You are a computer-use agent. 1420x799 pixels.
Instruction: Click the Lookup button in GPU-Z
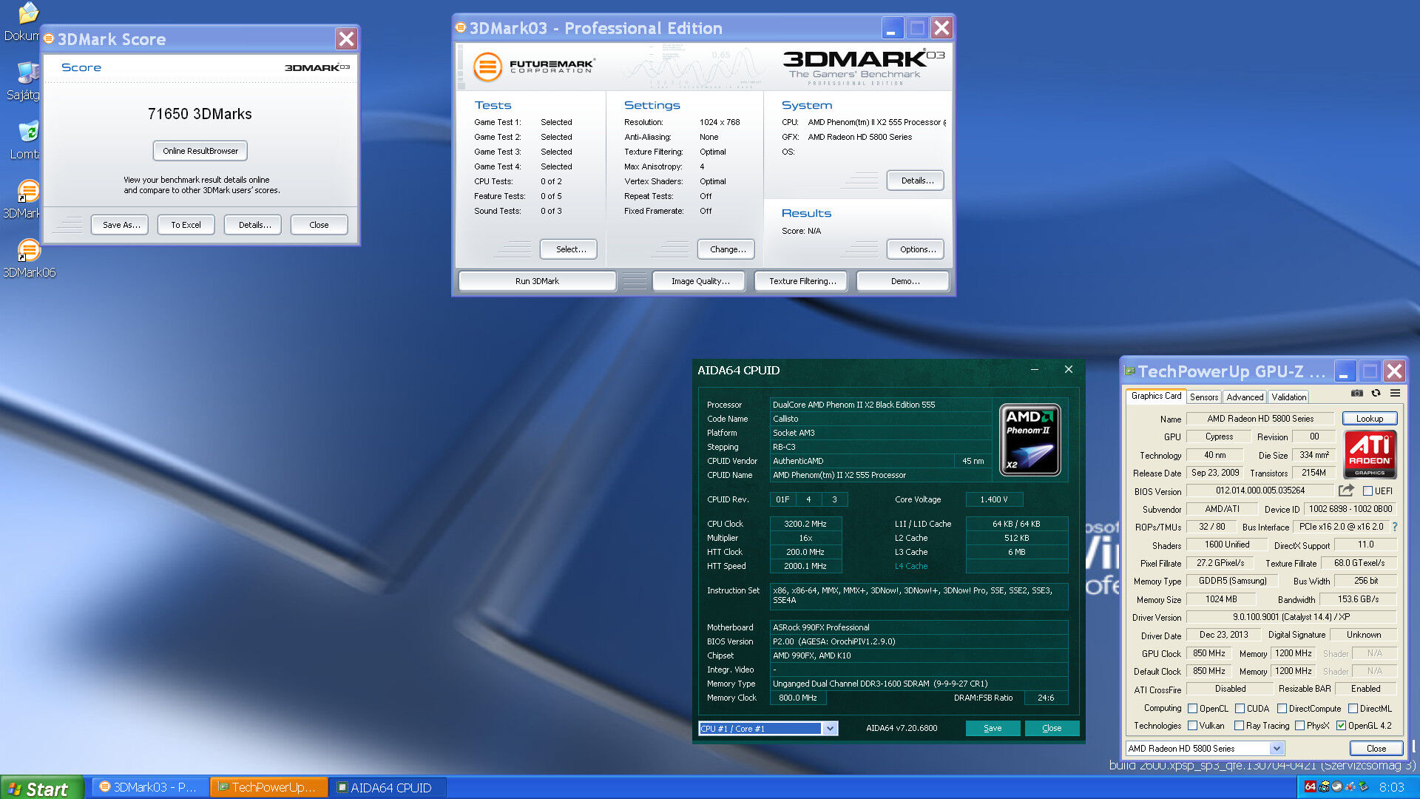(1370, 419)
